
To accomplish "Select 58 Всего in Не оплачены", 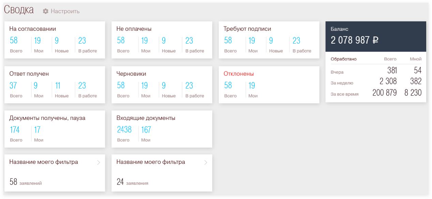I will (x=123, y=45).
